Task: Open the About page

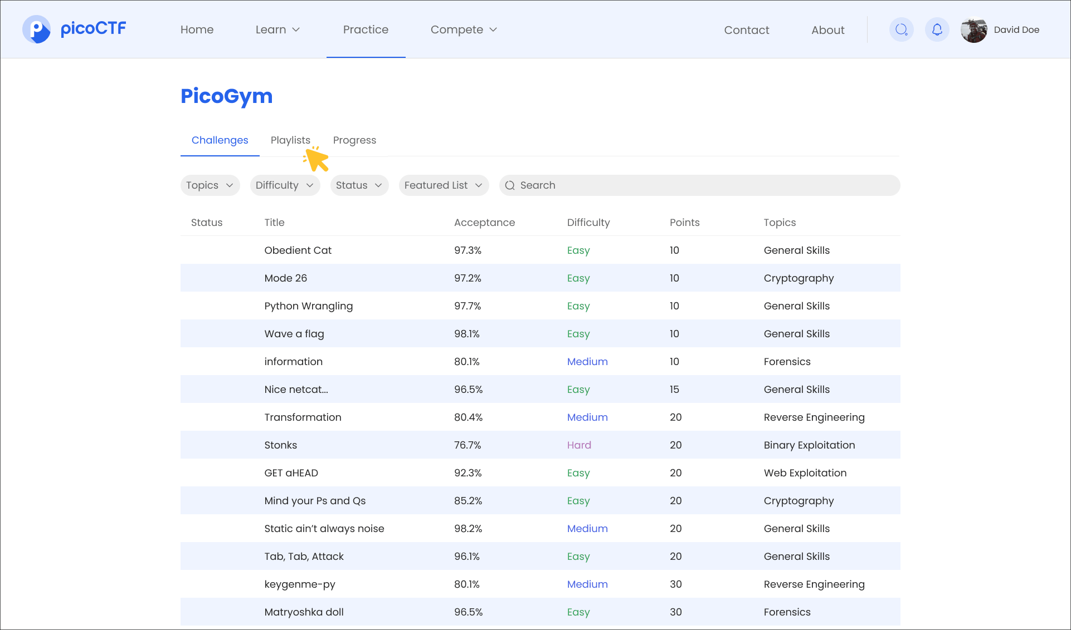Action: 827,30
